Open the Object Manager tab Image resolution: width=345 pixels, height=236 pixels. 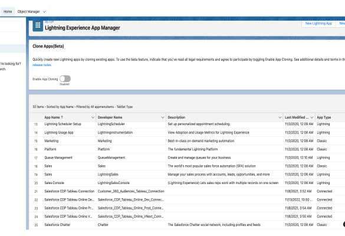point(29,12)
